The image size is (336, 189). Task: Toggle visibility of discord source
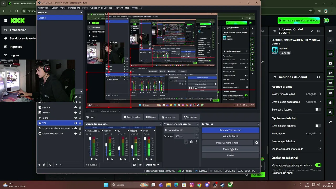click(76, 113)
